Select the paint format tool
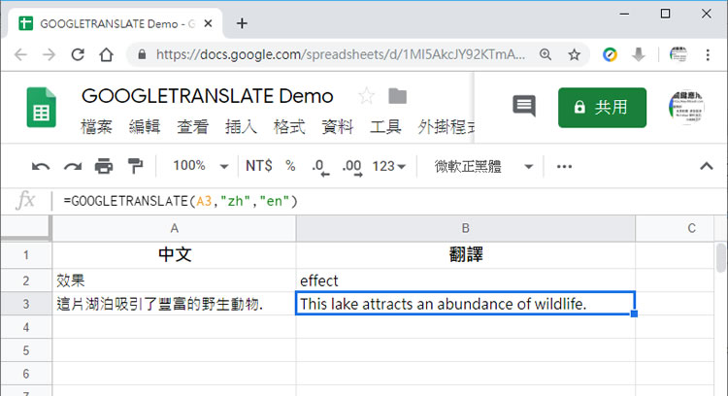This screenshot has width=728, height=396. pyautogui.click(x=135, y=166)
